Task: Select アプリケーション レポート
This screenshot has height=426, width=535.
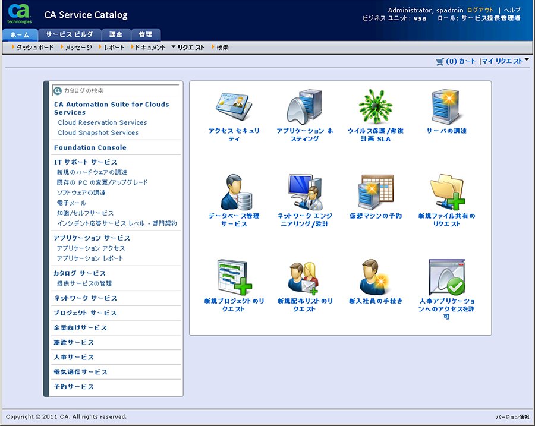Action: (x=90, y=258)
